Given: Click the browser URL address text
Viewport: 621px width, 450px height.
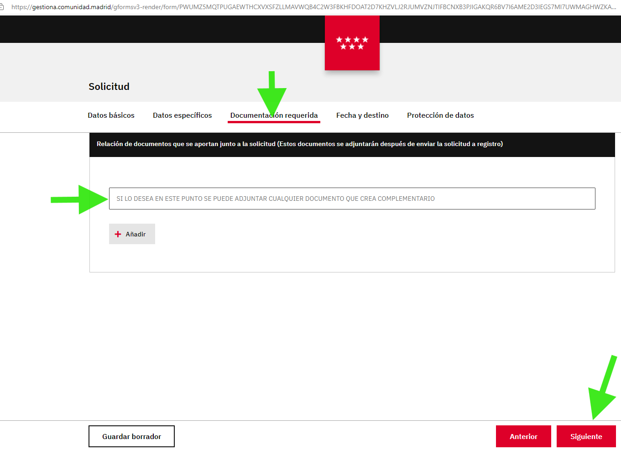Looking at the screenshot, I should 310,7.
